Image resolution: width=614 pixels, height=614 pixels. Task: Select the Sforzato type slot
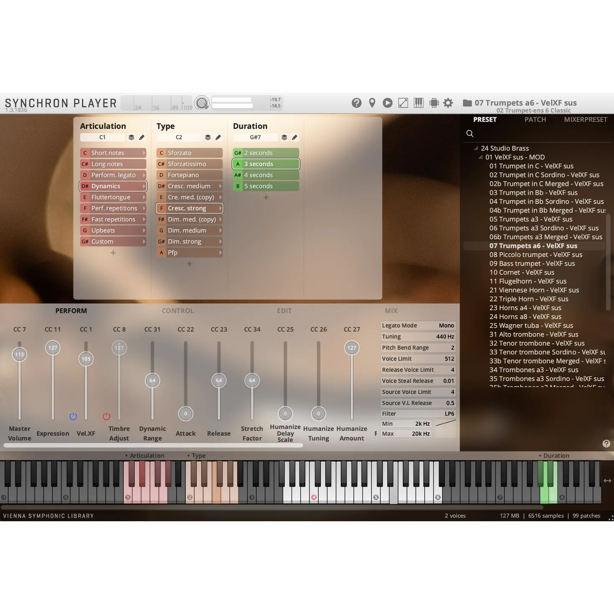click(x=190, y=153)
